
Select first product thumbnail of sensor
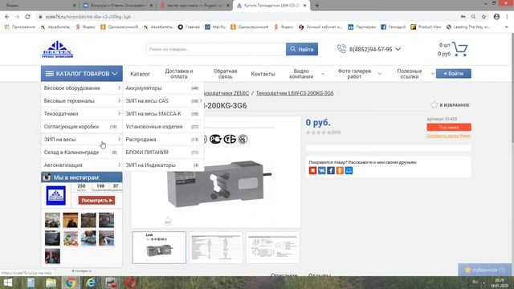[159, 248]
